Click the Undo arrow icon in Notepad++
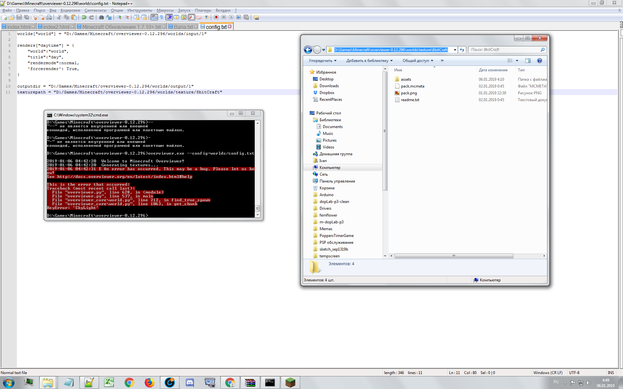The image size is (623, 389). tap(84, 17)
